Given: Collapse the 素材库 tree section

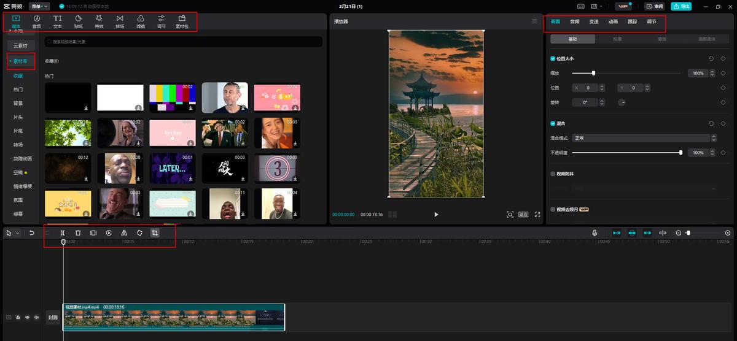Looking at the screenshot, I should (21, 61).
